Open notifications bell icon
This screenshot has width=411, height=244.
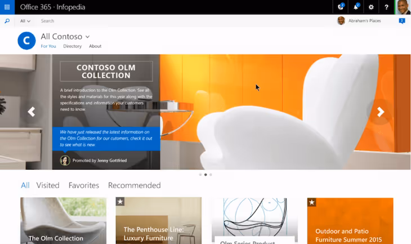click(356, 7)
